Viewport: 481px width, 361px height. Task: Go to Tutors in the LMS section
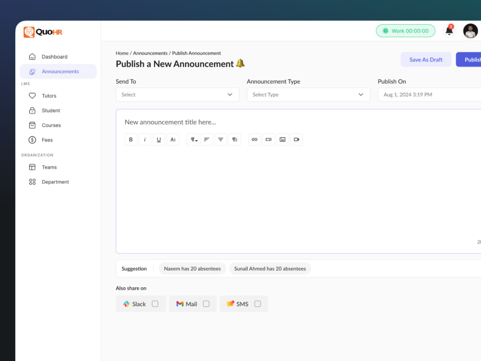[x=58, y=96]
